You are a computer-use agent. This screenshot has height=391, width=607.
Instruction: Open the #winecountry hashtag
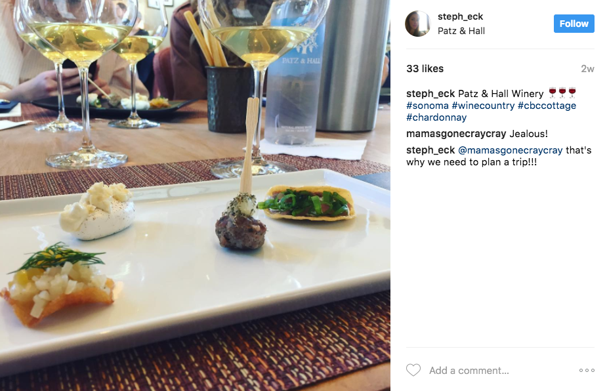[x=483, y=106]
